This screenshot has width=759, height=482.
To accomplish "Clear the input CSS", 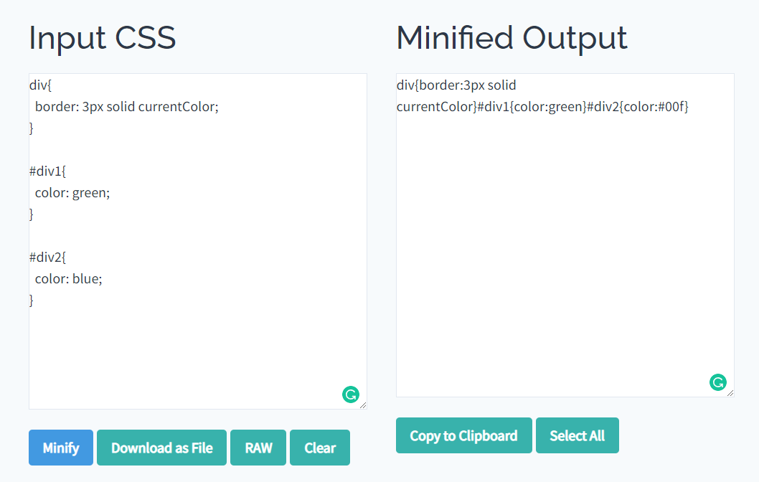I will click(320, 448).
